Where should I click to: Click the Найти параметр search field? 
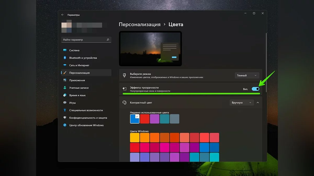[x=84, y=40]
